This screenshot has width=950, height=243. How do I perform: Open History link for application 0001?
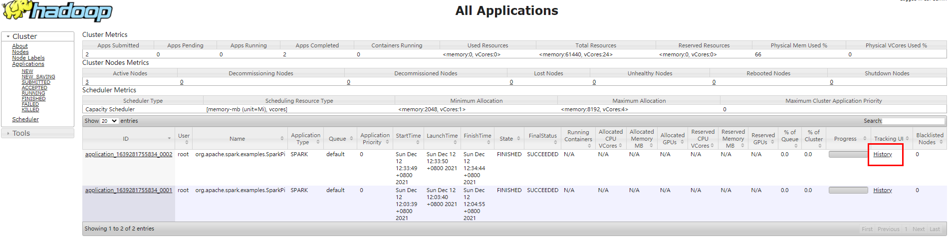883,190
